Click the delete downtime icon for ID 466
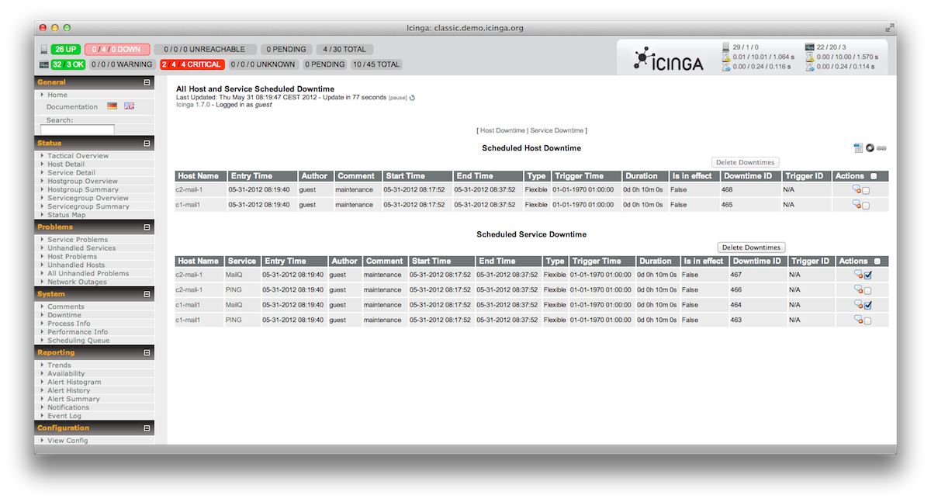The image size is (931, 502). point(858,289)
